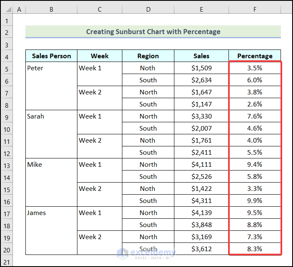Image resolution: width=293 pixels, height=267 pixels.
Task: Select row 20 header
Action: click(7, 249)
